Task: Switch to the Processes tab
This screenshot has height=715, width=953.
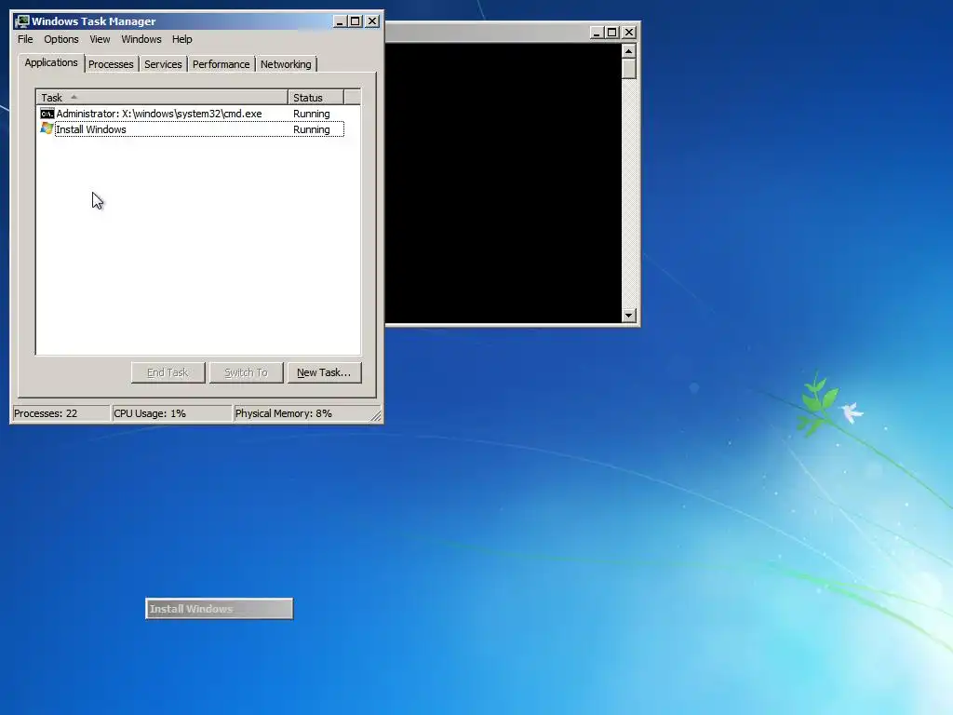Action: coord(111,64)
